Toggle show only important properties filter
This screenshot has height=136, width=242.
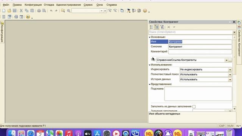coord(162,27)
